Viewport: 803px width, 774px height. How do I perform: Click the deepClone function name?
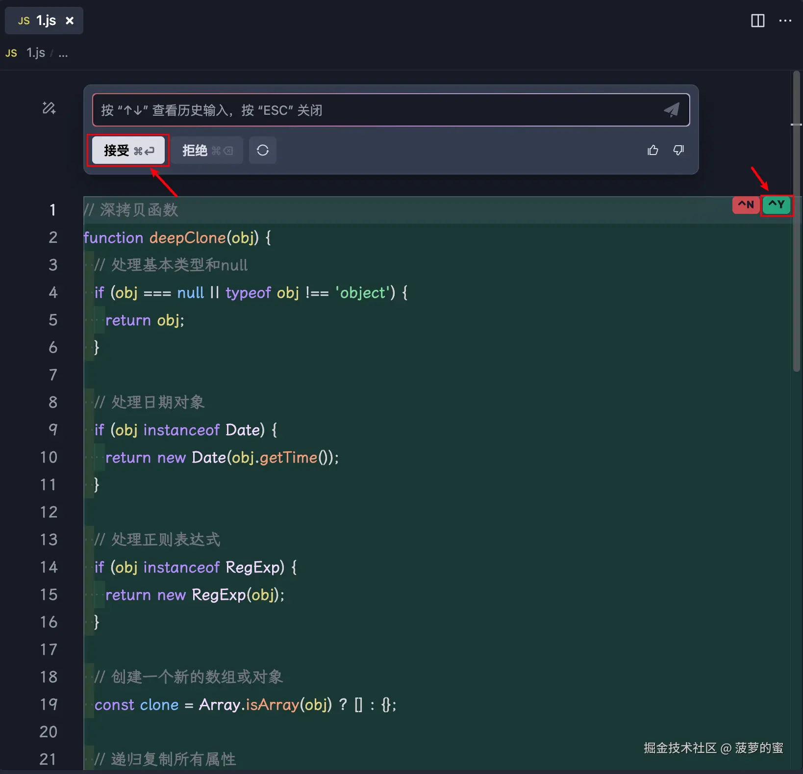tap(187, 238)
